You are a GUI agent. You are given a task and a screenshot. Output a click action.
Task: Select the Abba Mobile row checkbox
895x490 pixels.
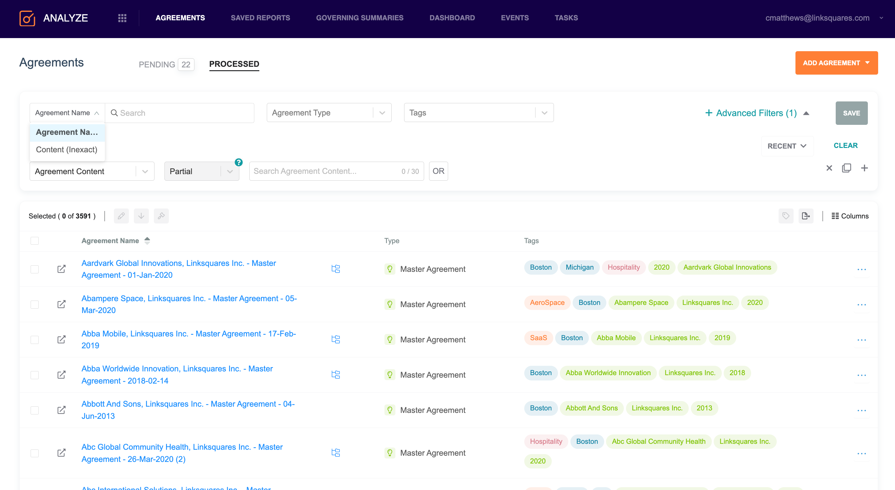(35, 340)
